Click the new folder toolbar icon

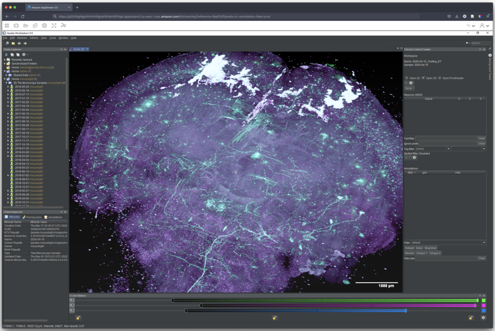[13, 43]
